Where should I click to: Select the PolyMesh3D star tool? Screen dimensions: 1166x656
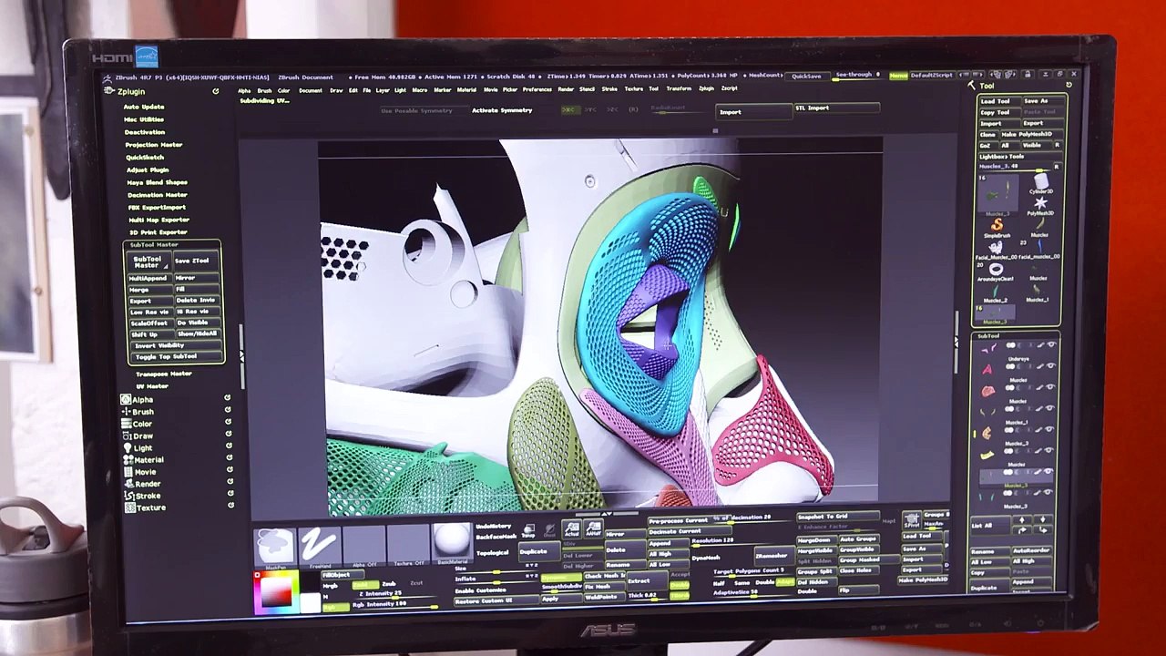pos(1039,204)
